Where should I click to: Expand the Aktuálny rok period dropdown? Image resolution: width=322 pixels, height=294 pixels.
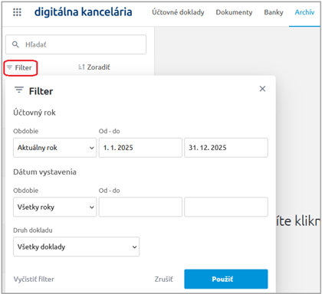(55, 148)
